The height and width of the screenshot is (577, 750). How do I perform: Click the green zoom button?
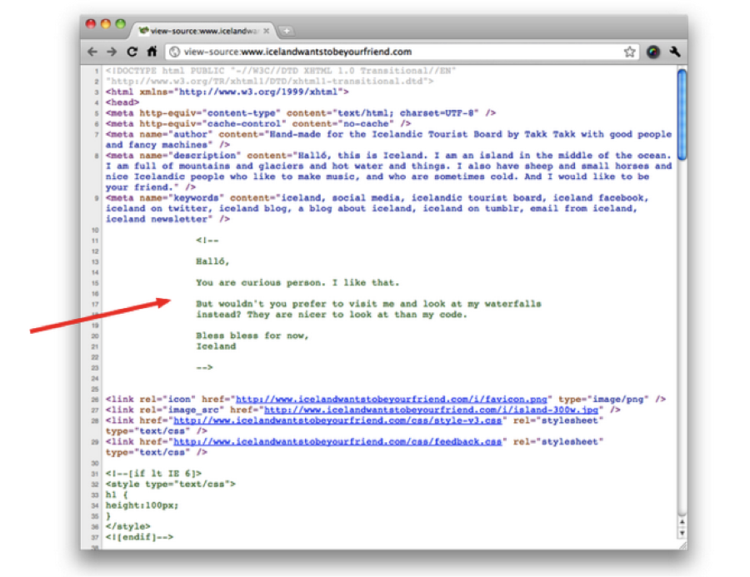[121, 23]
